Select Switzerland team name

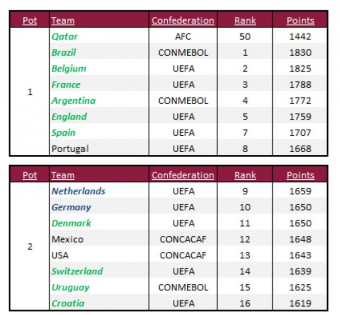77,271
